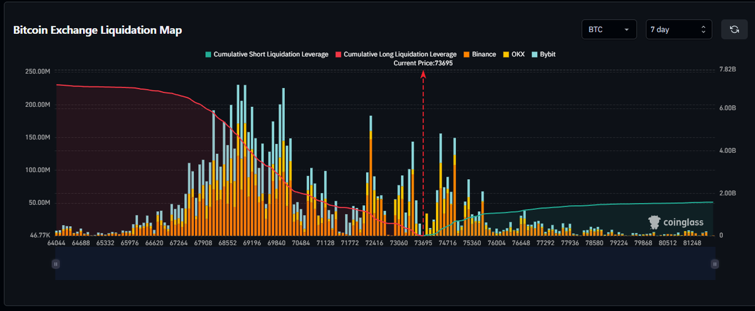This screenshot has width=755, height=311.
Task: Click the light blue Bybit legend swatch
Action: [x=535, y=55]
